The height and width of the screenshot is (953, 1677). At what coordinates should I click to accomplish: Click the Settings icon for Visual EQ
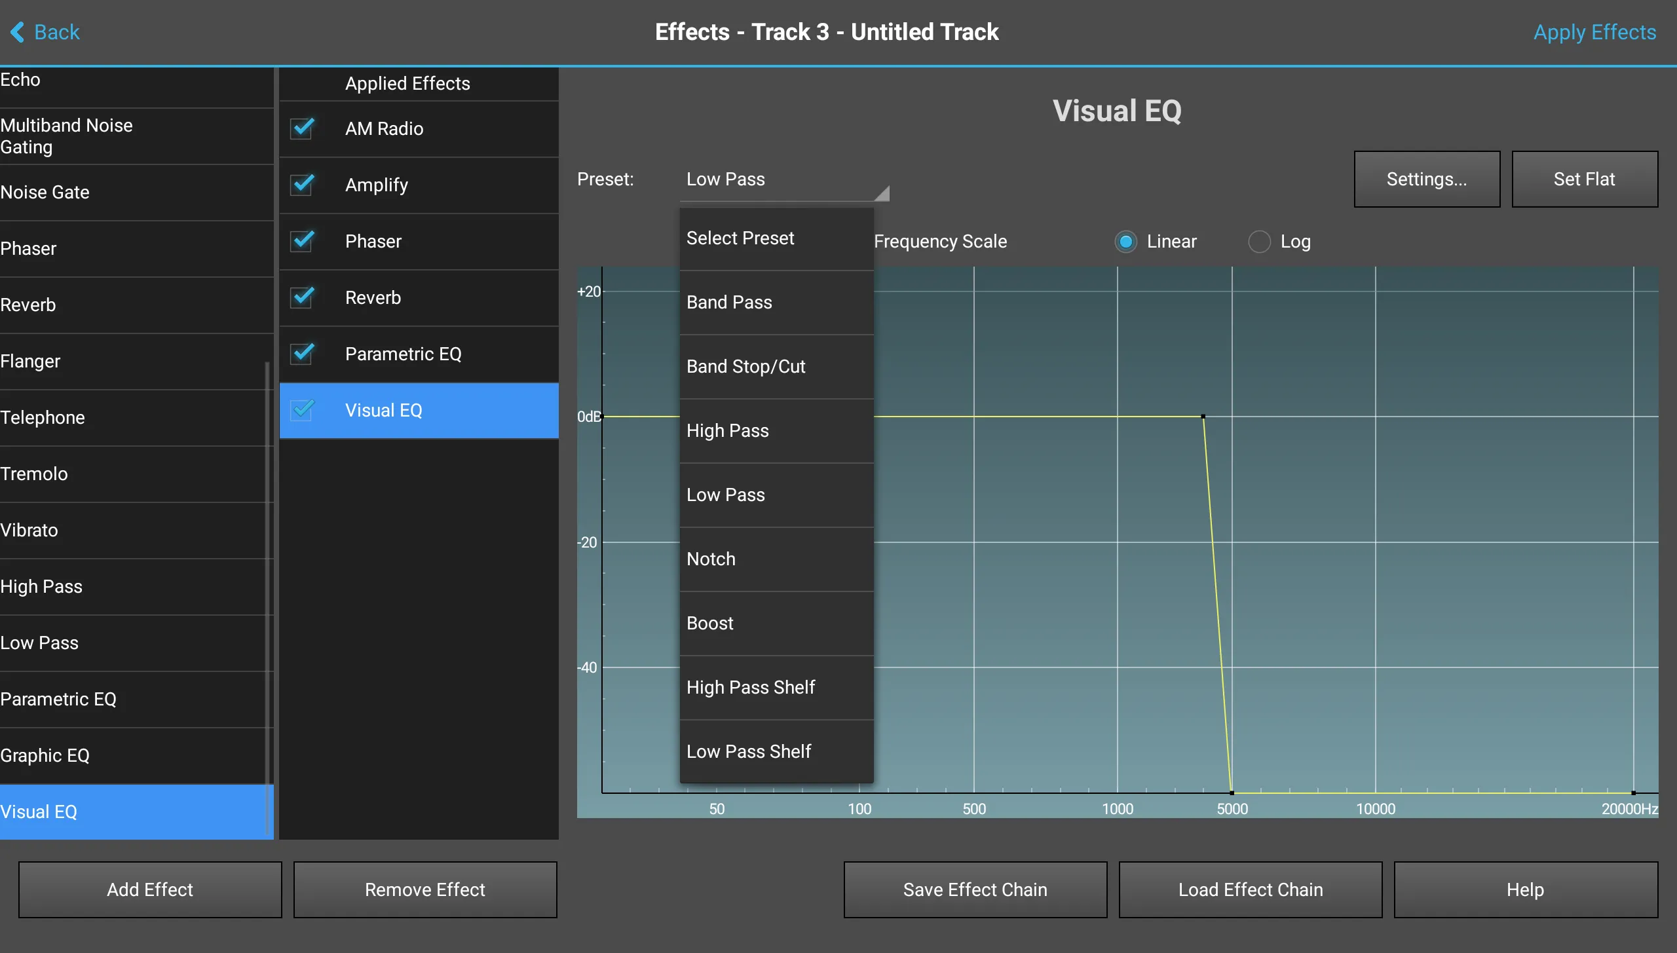pyautogui.click(x=1426, y=178)
